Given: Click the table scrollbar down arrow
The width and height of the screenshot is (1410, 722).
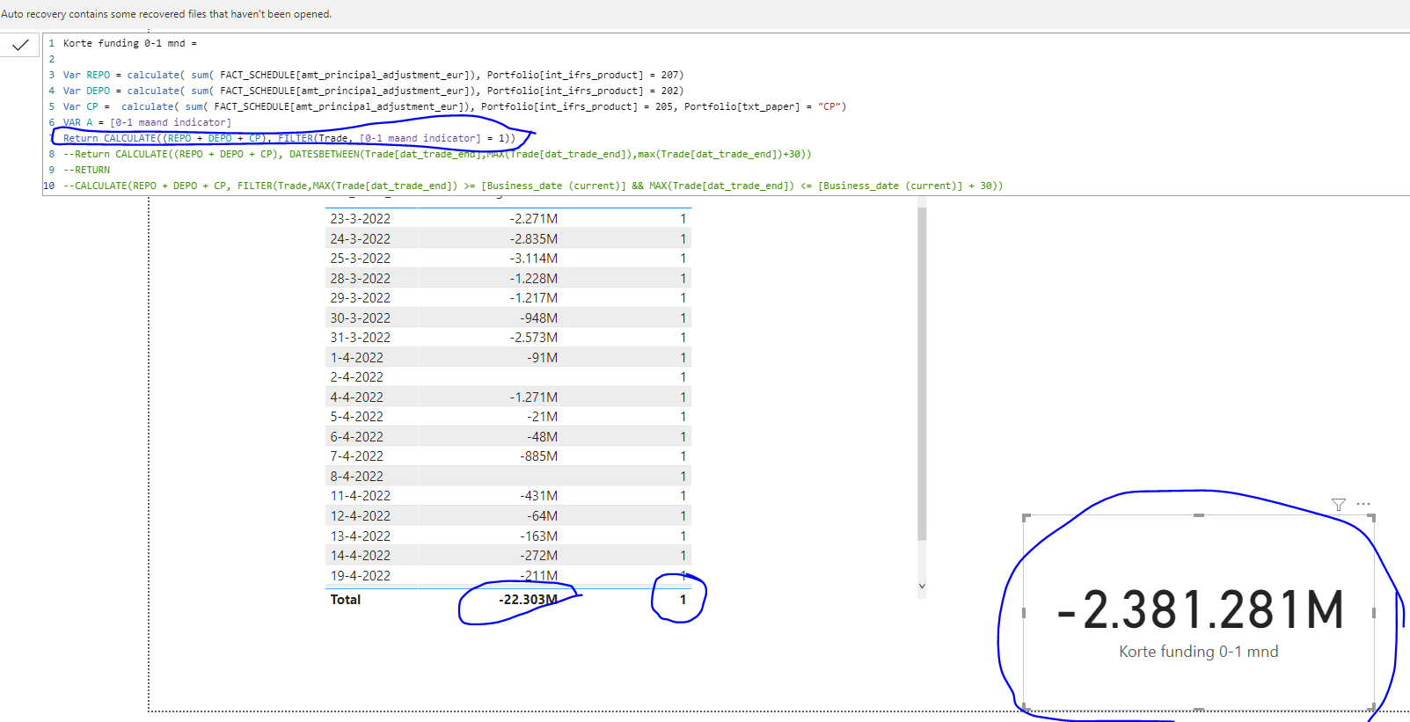Looking at the screenshot, I should pos(922,586).
